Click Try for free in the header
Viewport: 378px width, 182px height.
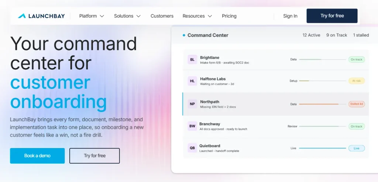(x=332, y=16)
